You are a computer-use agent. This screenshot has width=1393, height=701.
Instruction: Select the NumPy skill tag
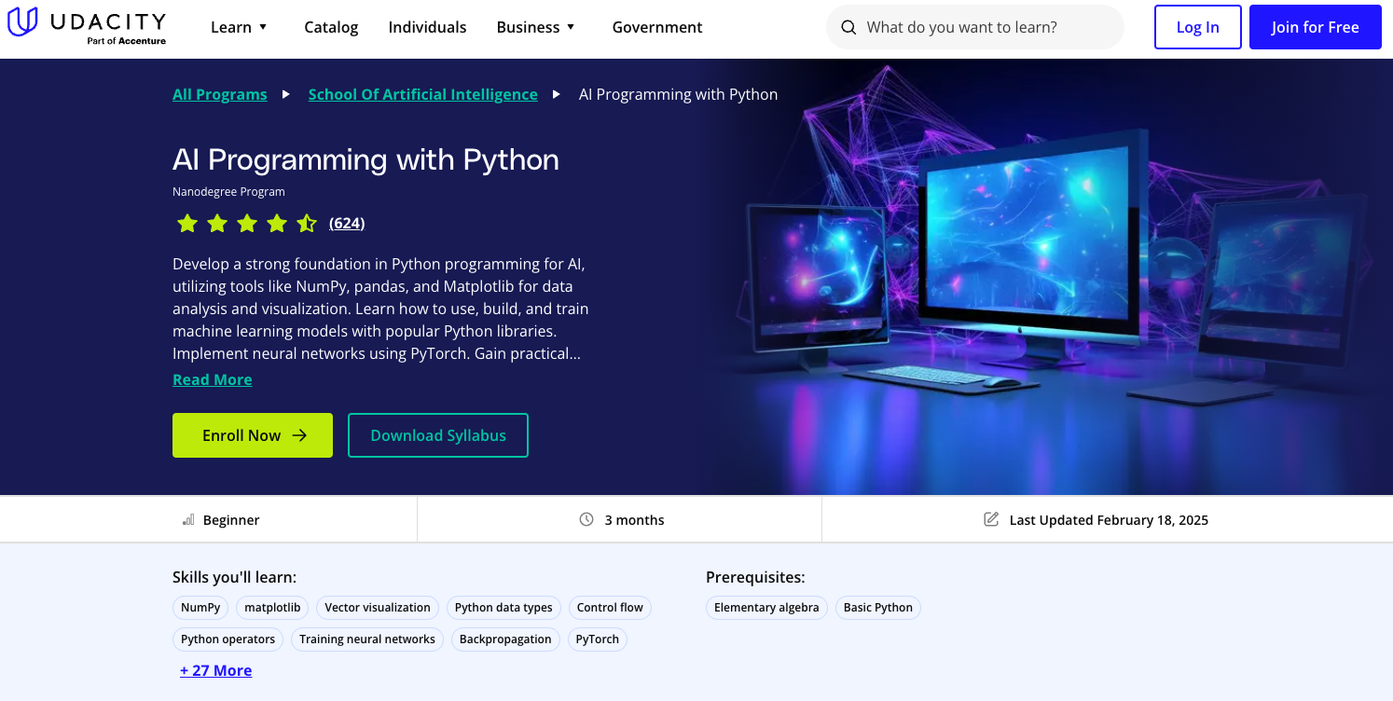pos(200,608)
